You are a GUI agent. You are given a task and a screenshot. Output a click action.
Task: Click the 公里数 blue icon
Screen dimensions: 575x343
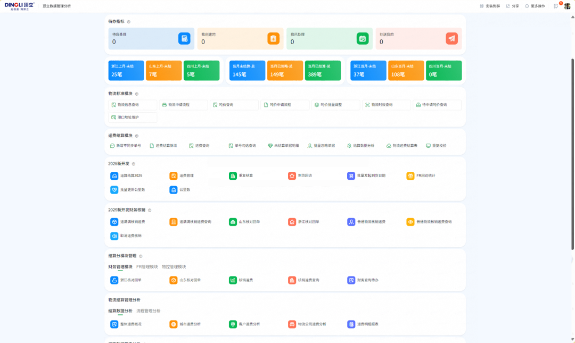(174, 189)
